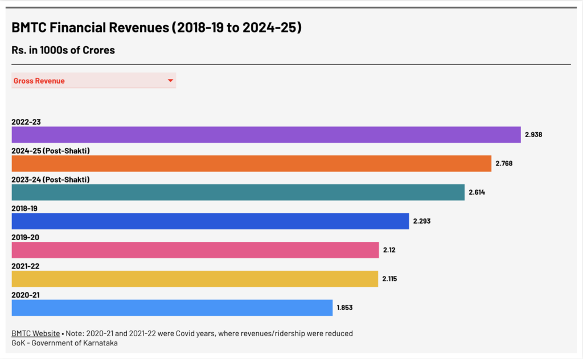Open the BMTC Website link
The width and height of the screenshot is (583, 359).
pos(35,333)
